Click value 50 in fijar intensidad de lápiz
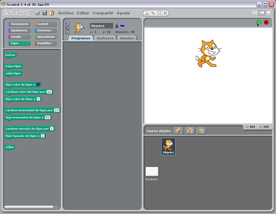 [x=48, y=118]
